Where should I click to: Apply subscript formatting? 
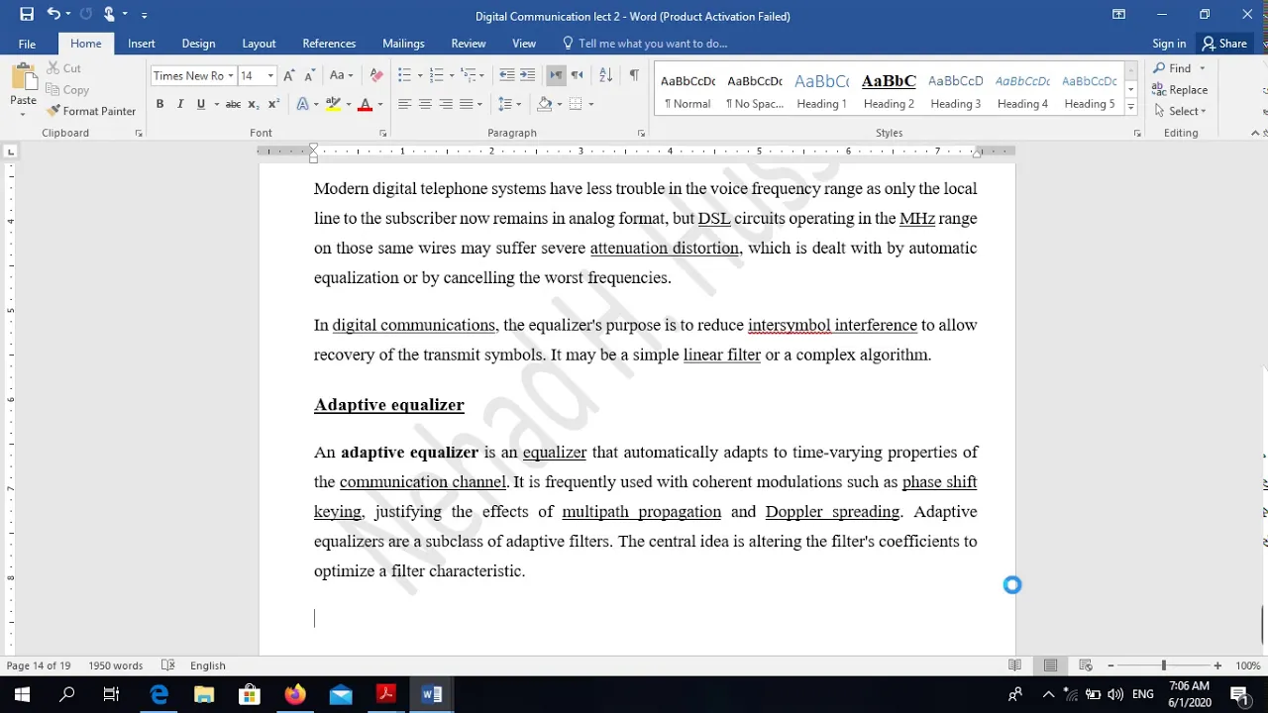click(254, 104)
